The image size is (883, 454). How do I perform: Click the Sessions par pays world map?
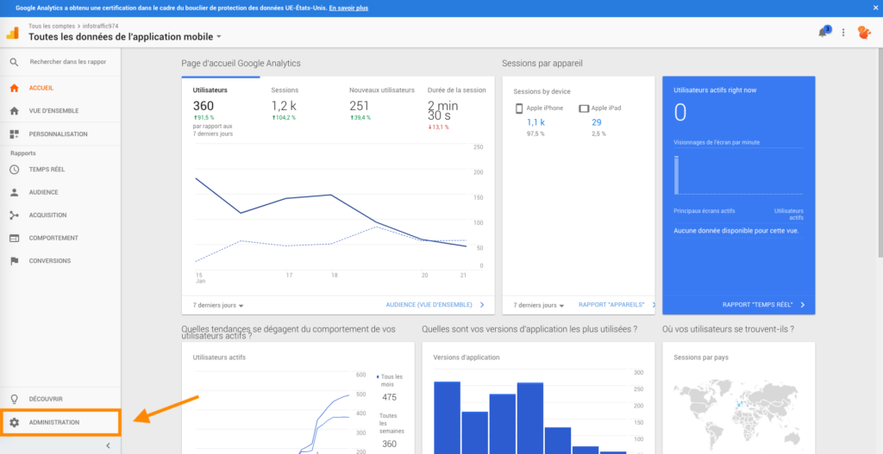[x=738, y=416]
